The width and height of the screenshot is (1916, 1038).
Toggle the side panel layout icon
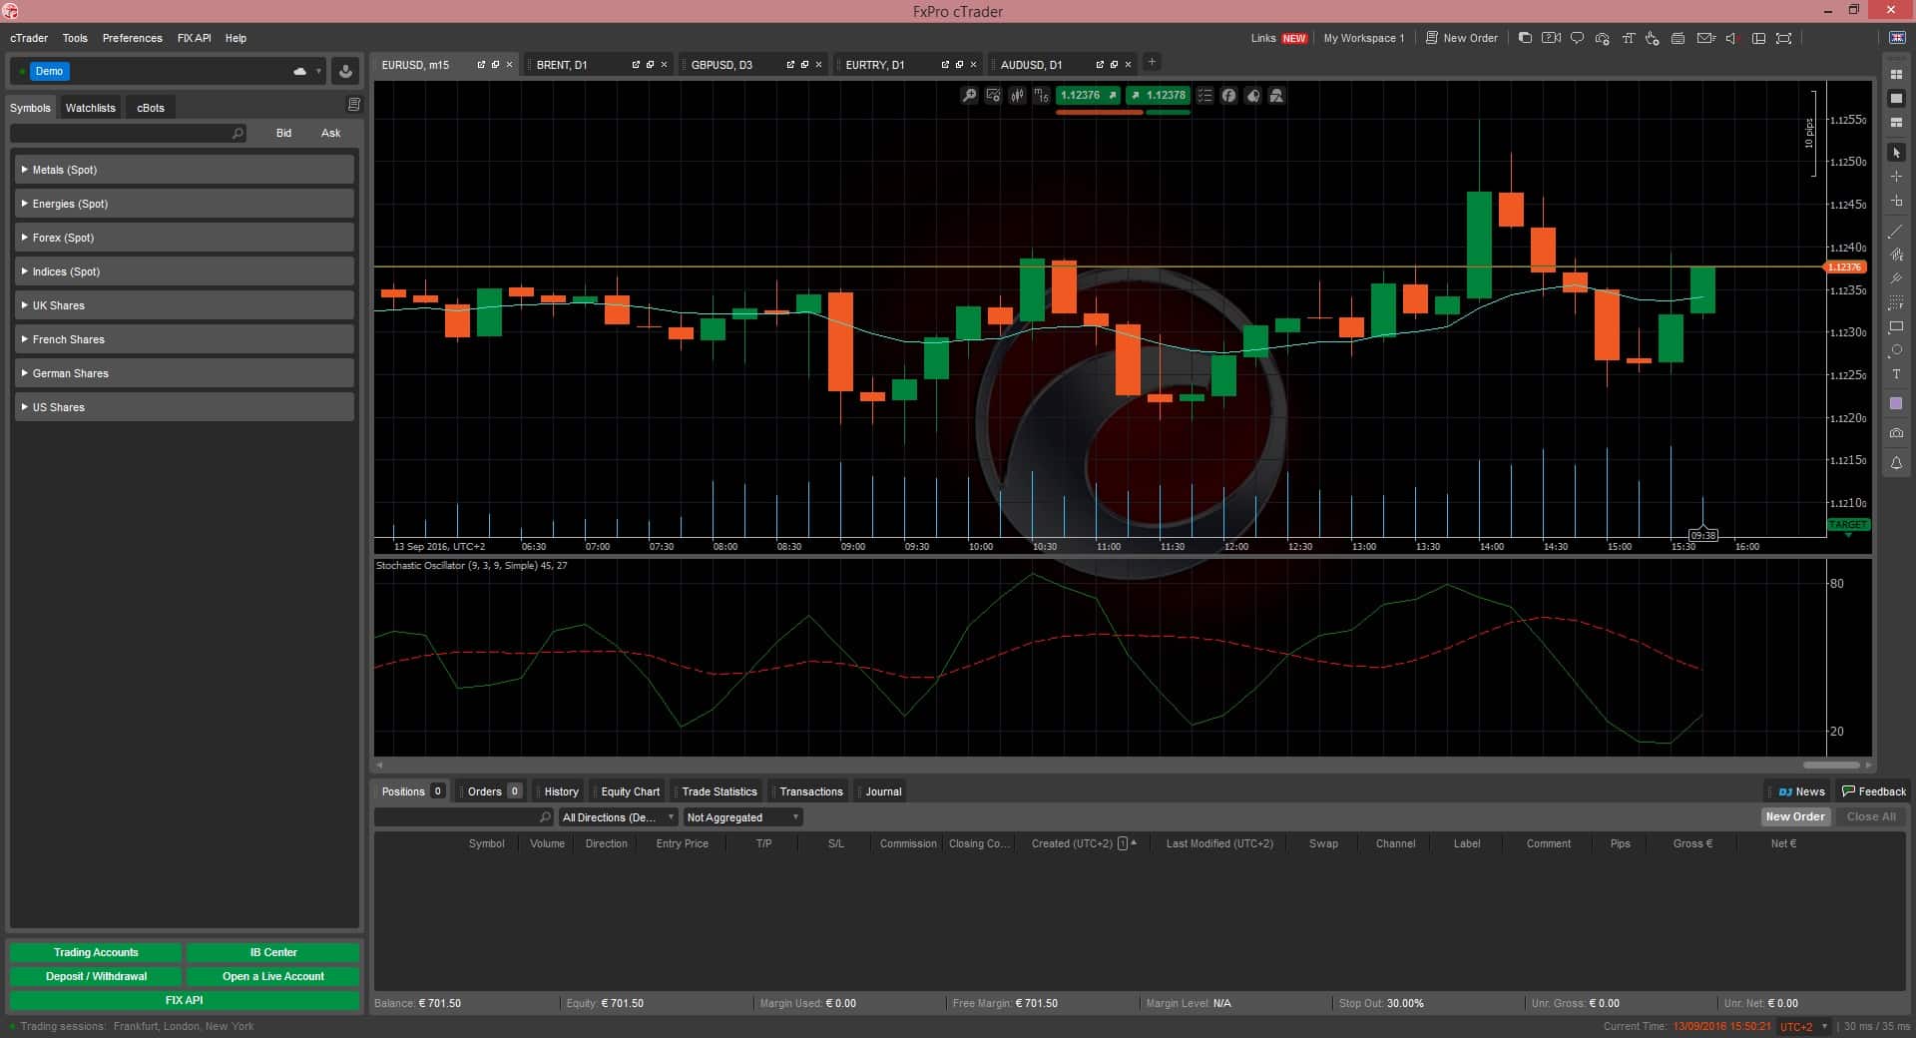pos(1758,38)
